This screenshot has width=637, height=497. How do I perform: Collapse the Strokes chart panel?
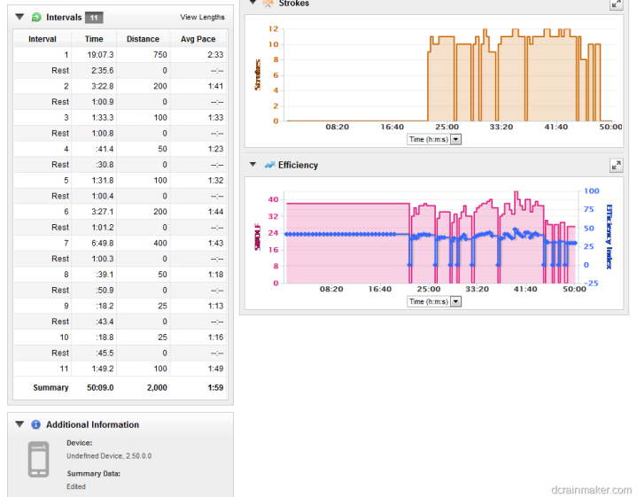point(253,3)
